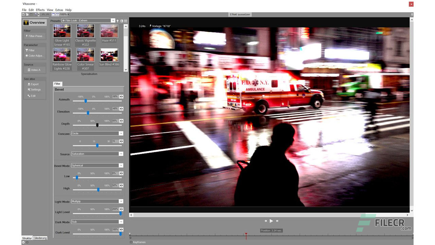Jump to next frame in playback controls
435x245 pixels.
[277, 221]
